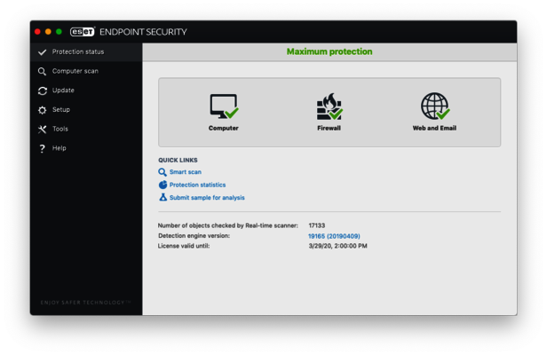This screenshot has width=547, height=355.
Task: Click the Computer scan magnifier icon
Action: pyautogui.click(x=42, y=72)
